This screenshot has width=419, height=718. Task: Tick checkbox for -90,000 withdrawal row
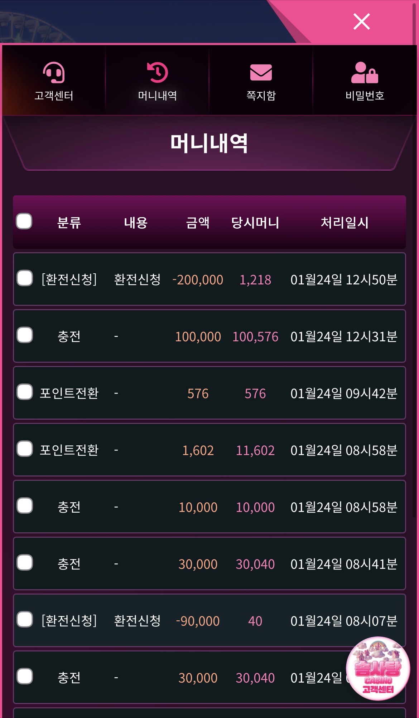25,620
